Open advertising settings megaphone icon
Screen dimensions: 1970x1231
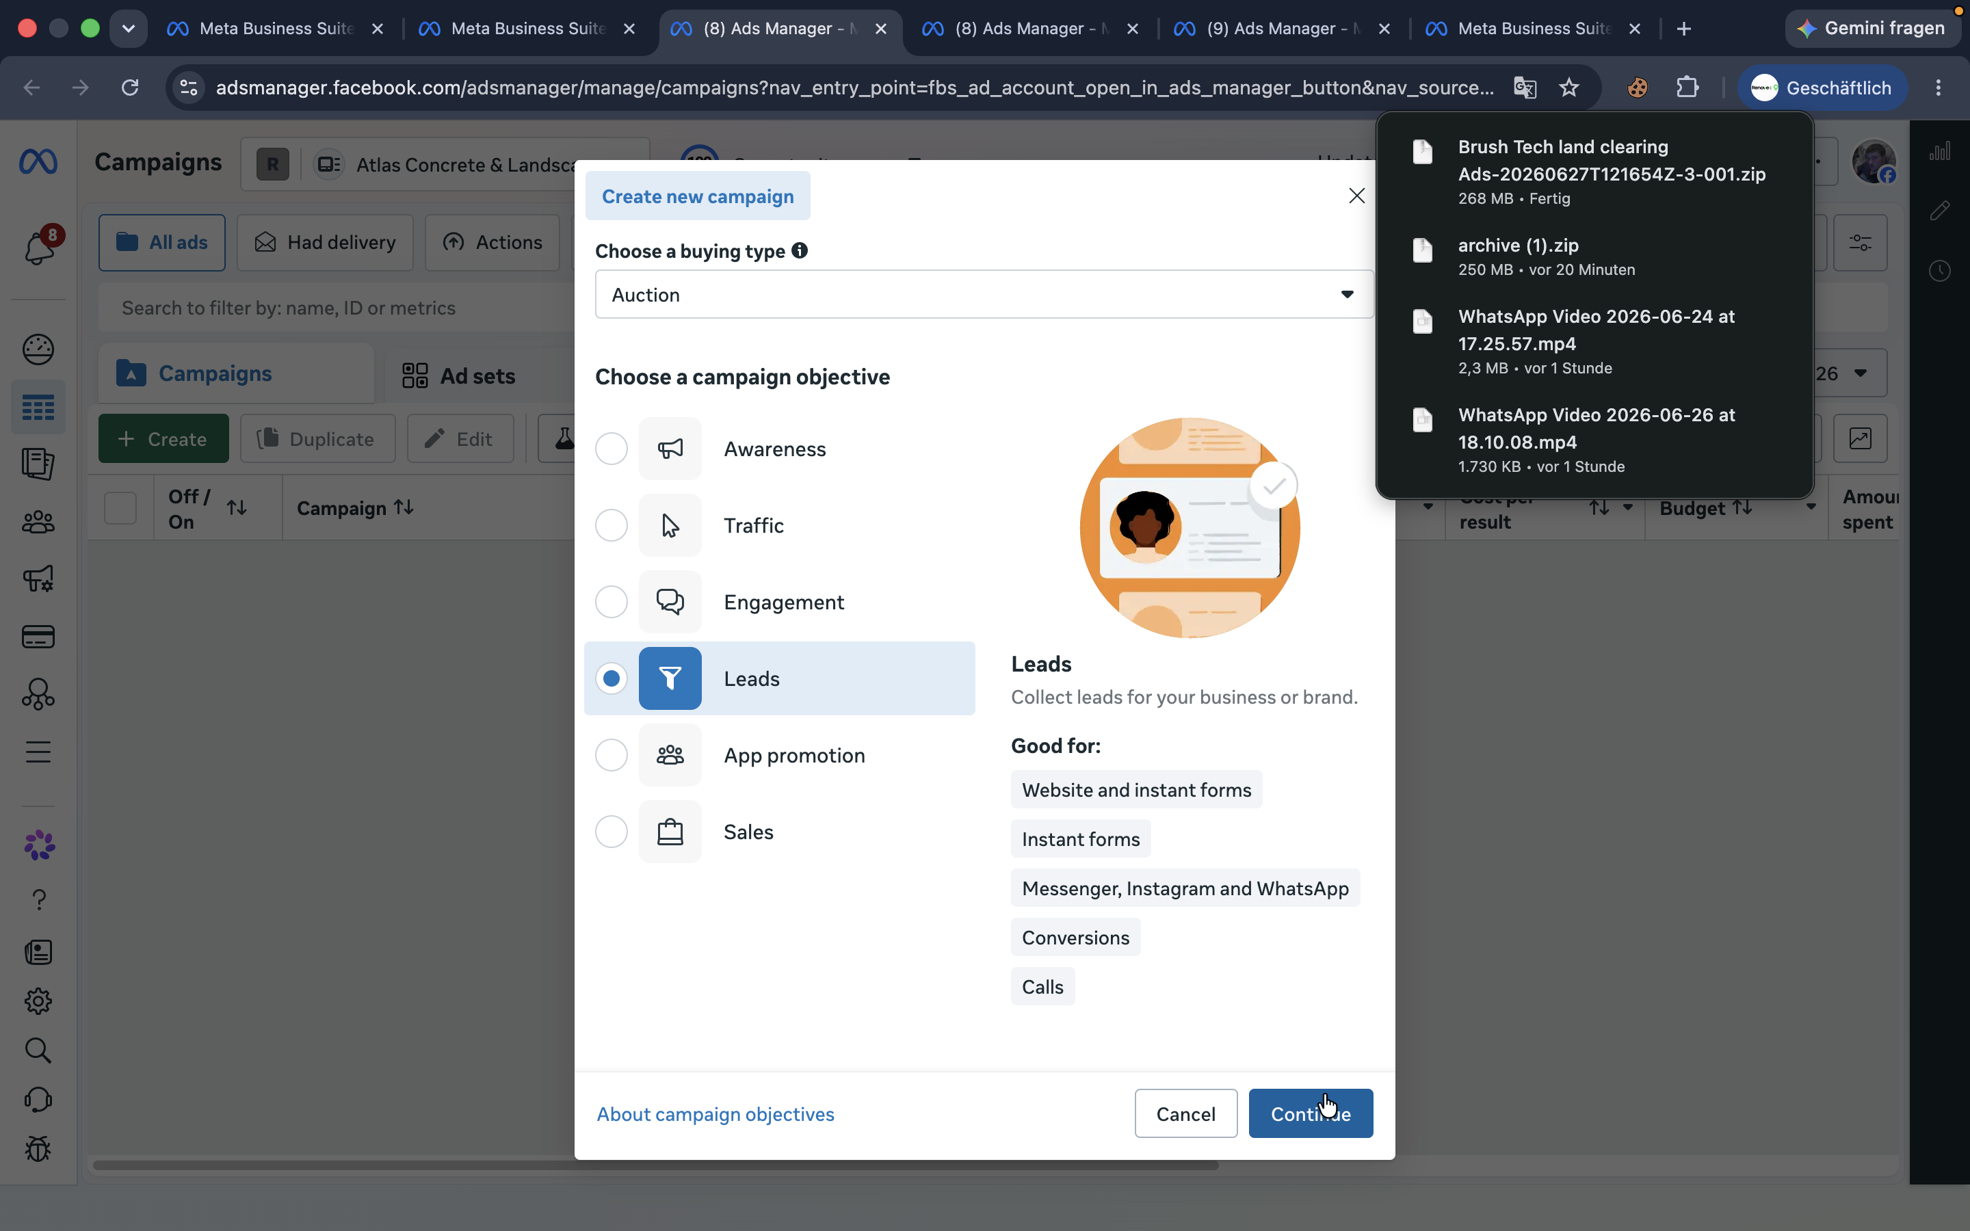pyautogui.click(x=38, y=579)
